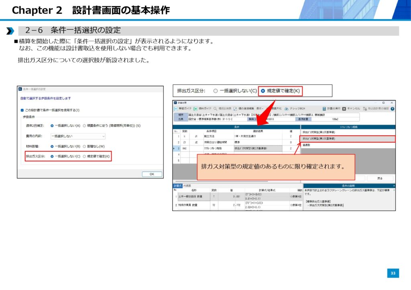Switch to the 代表表 tab

point(187,186)
